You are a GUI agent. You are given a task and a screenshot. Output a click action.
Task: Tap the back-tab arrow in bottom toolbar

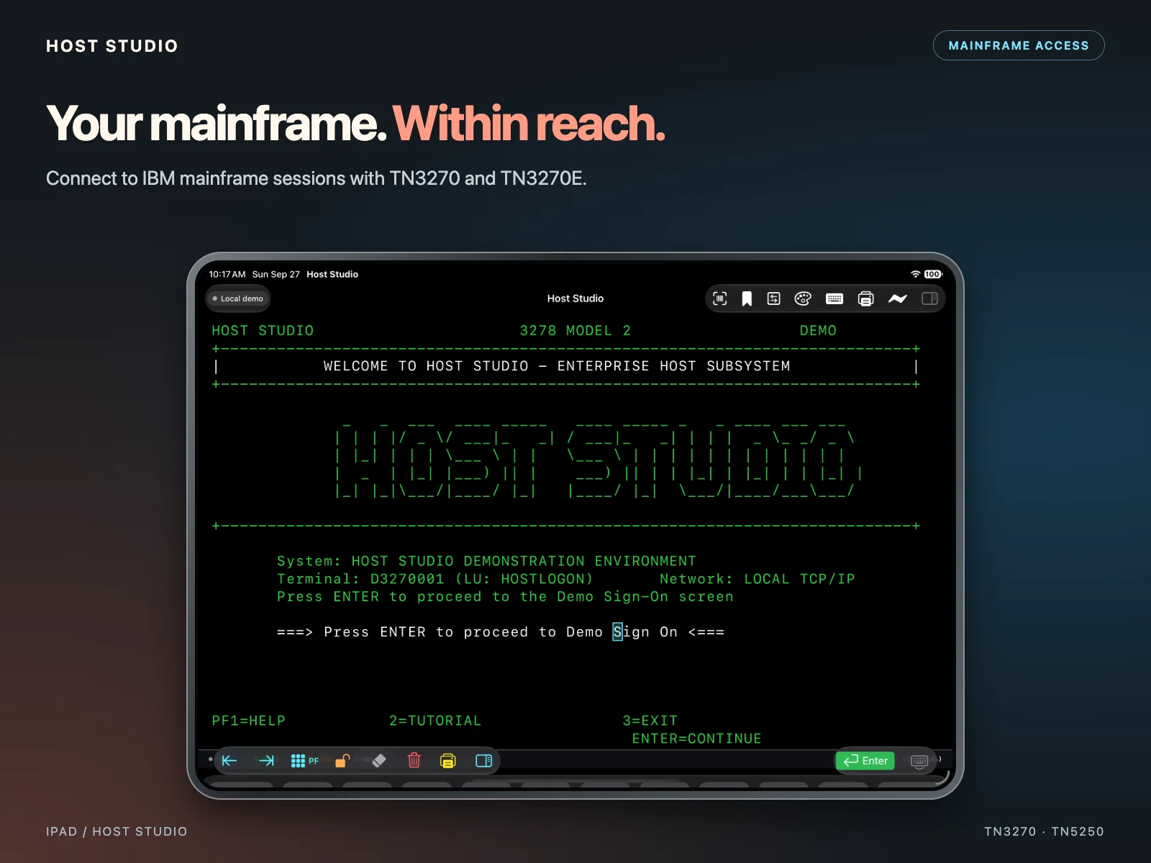229,761
